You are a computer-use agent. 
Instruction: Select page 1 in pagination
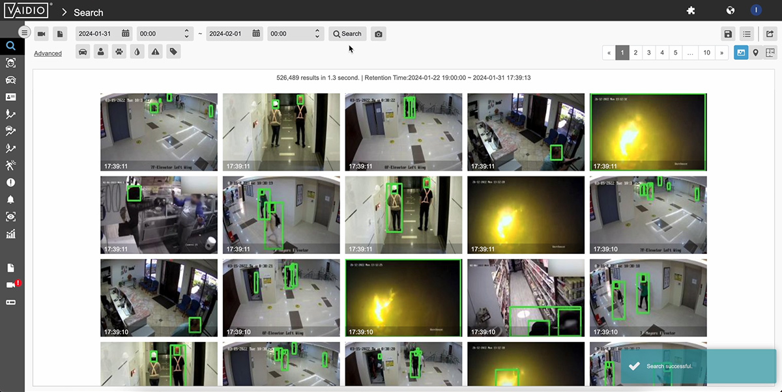(x=622, y=53)
